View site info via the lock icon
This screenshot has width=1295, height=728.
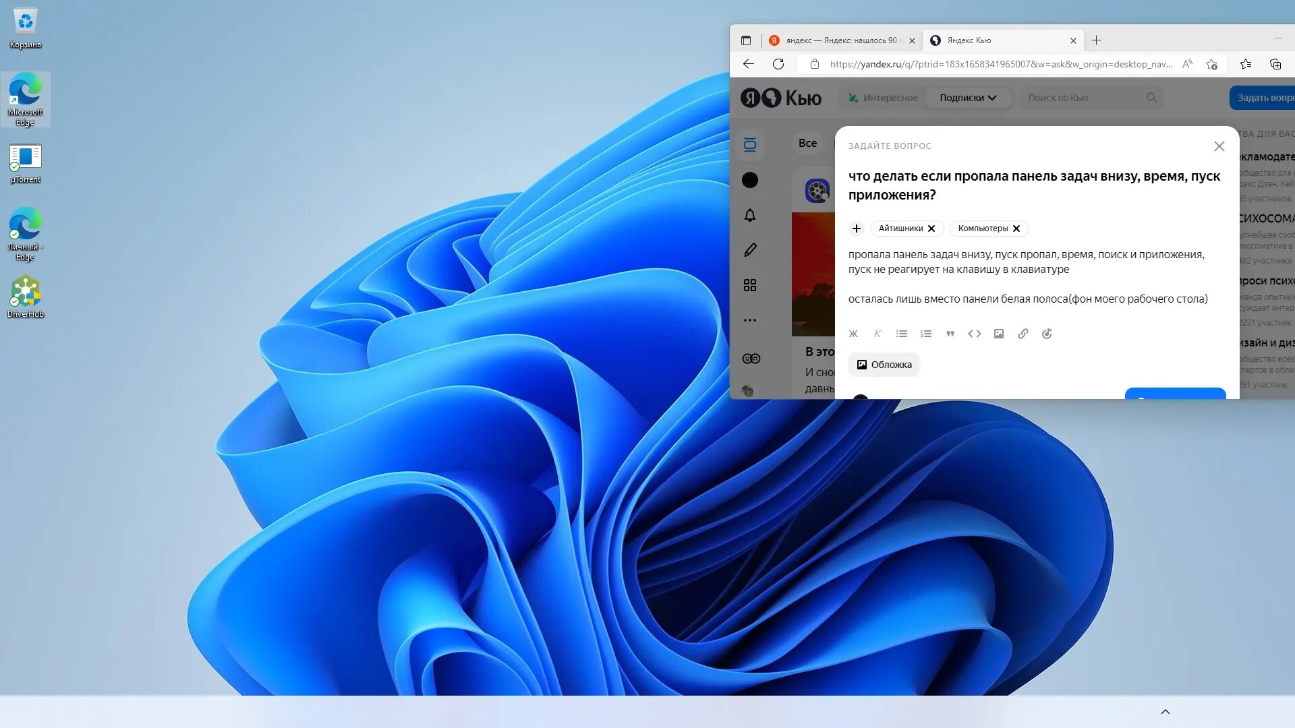pyautogui.click(x=815, y=64)
